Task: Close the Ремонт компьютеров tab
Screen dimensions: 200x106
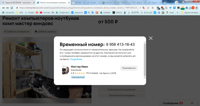Action: point(69,3)
